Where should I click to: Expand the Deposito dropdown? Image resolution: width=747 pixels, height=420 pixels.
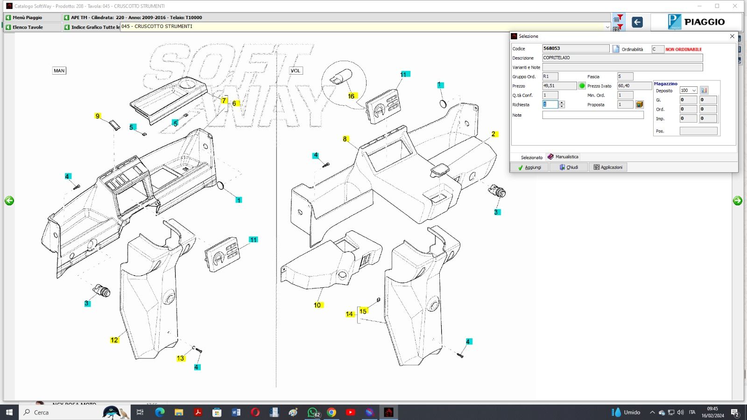tap(694, 91)
